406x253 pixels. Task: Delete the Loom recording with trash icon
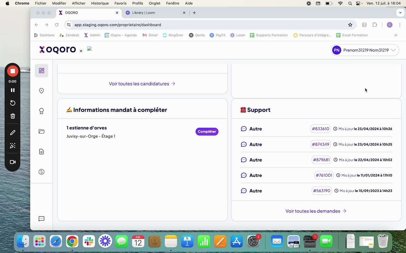point(13,116)
